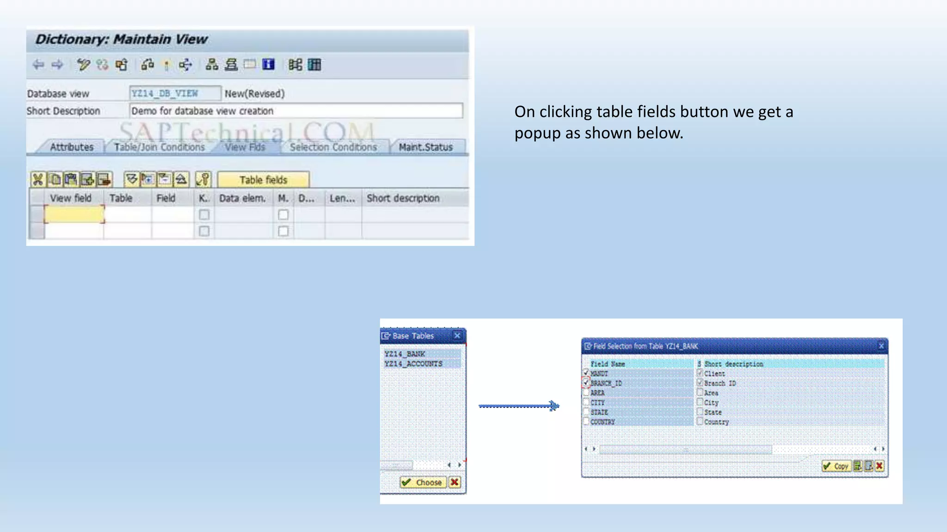Click the scissors Cut icon above the field table
947x532 pixels.
[x=38, y=179]
